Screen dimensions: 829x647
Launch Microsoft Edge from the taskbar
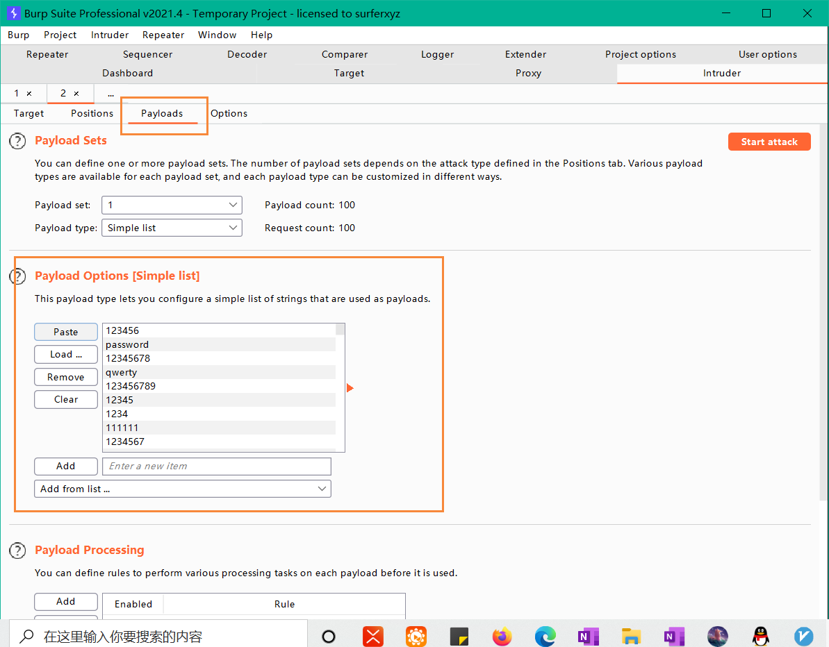coord(545,637)
